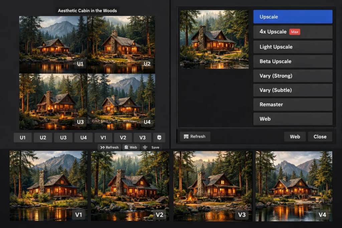Upscale the first image using U1
Image resolution: width=342 pixels, height=228 pixels.
coord(22,137)
